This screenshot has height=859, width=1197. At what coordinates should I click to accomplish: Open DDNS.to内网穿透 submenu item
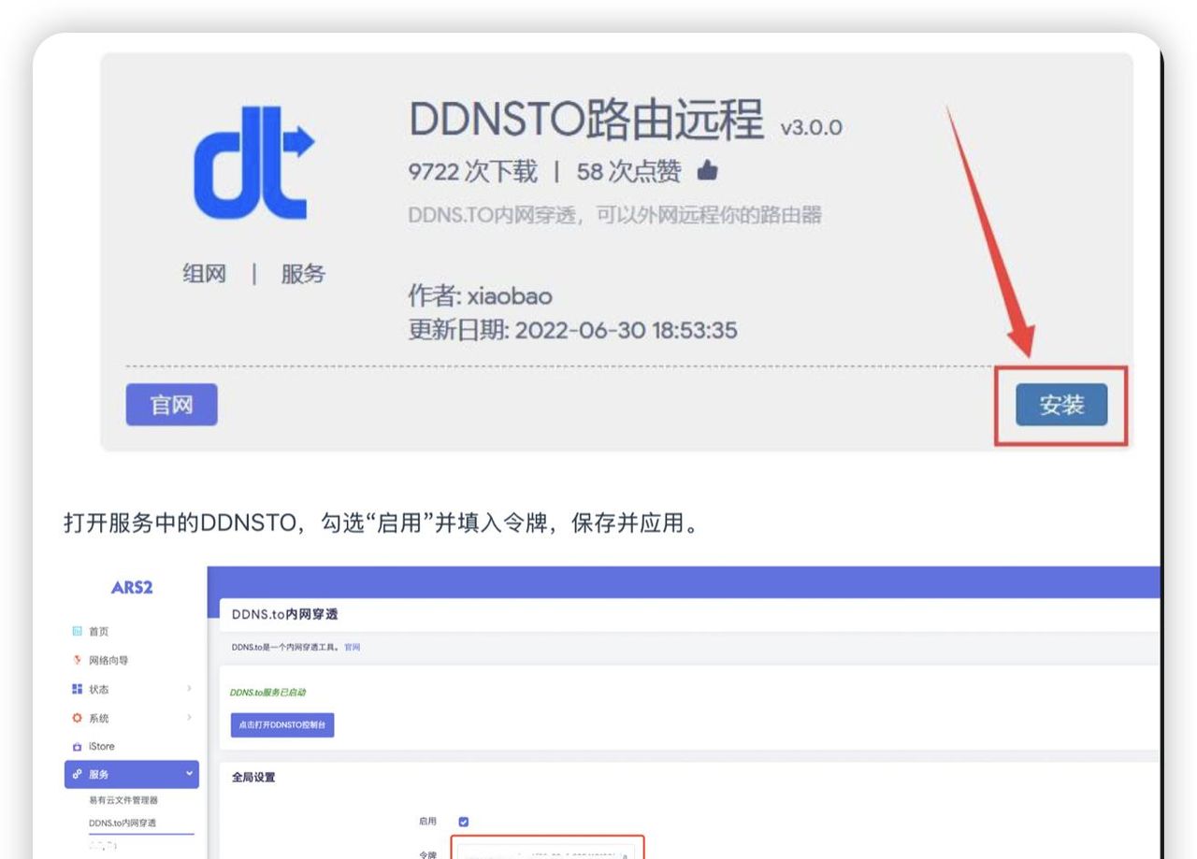(123, 823)
